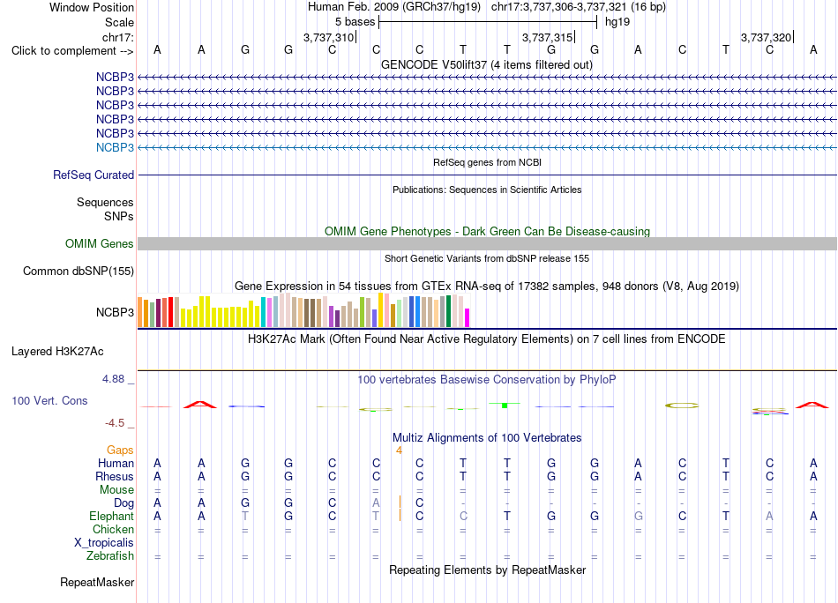Click the Mouse species label
Viewport: 838px width, 603px height.
point(116,490)
